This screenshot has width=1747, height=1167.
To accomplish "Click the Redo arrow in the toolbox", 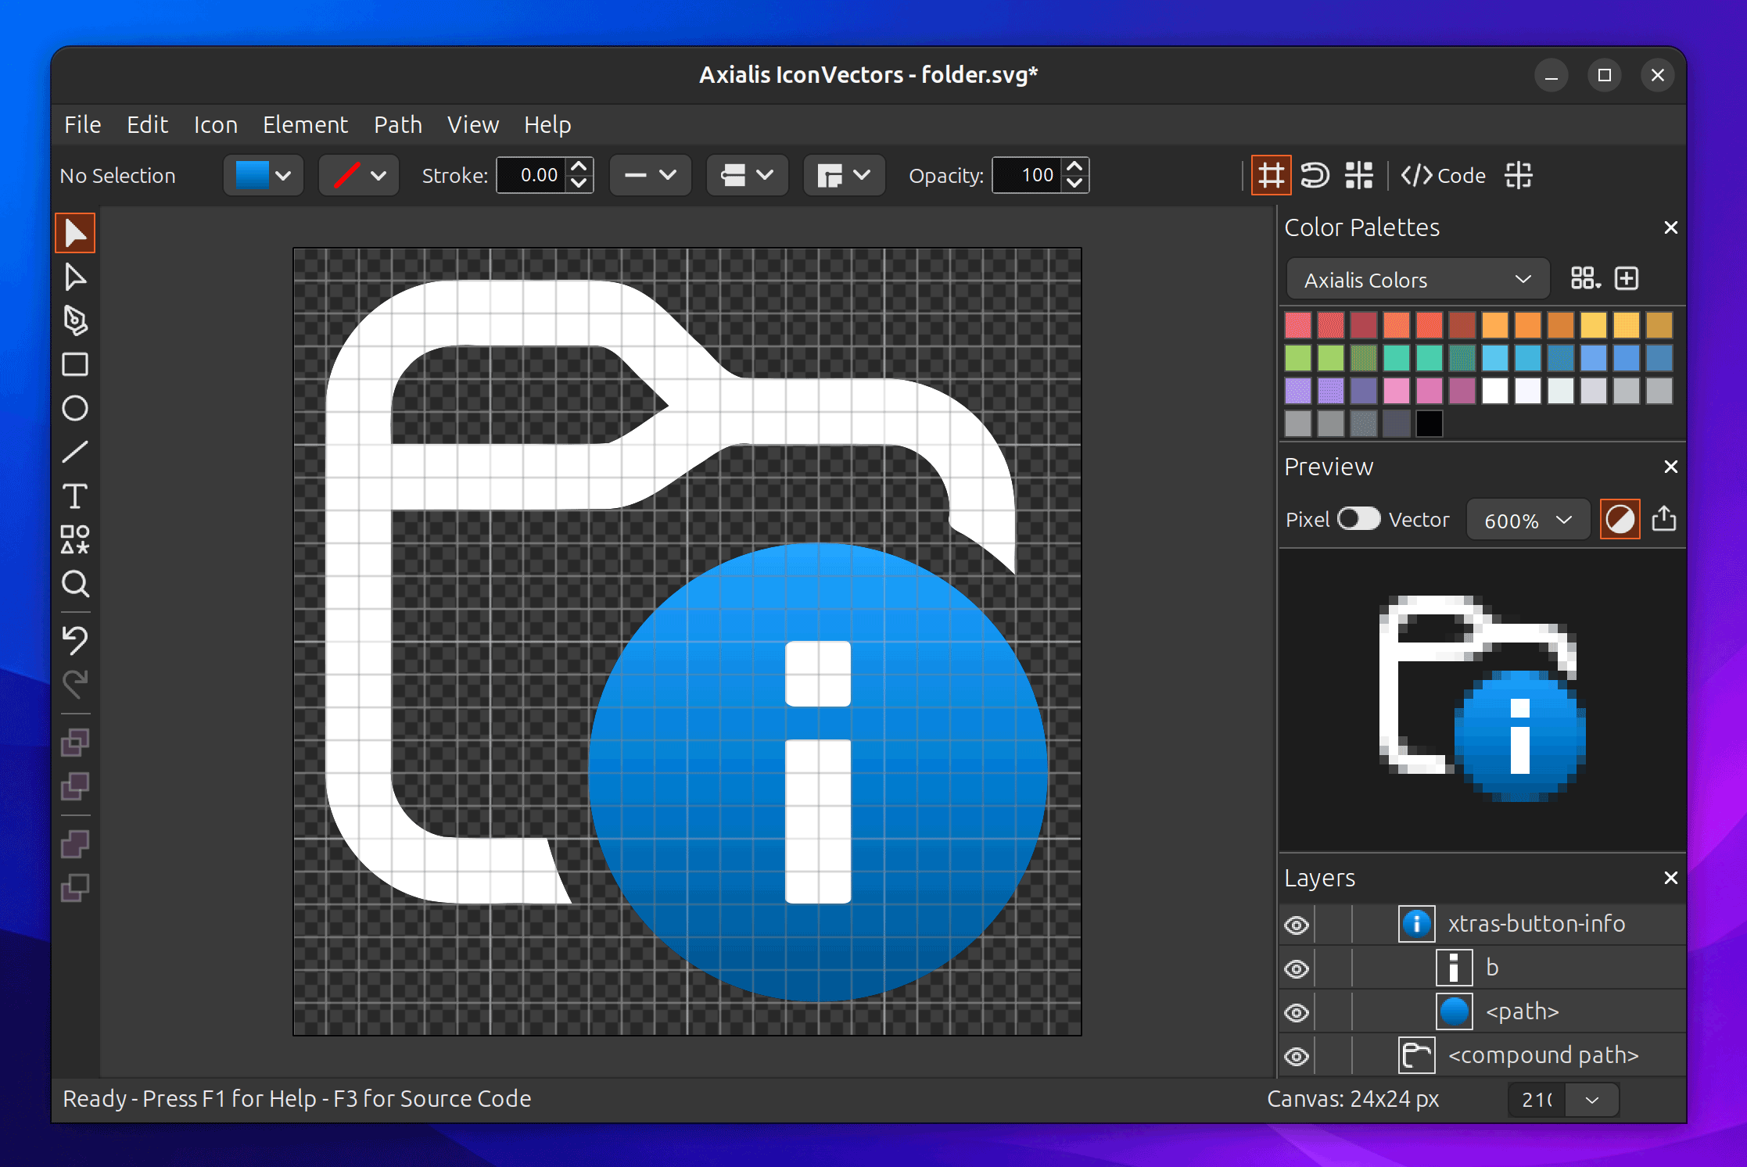I will click(75, 684).
